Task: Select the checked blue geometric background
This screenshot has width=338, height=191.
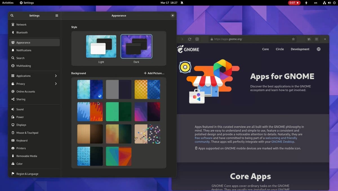Action: tap(90, 89)
